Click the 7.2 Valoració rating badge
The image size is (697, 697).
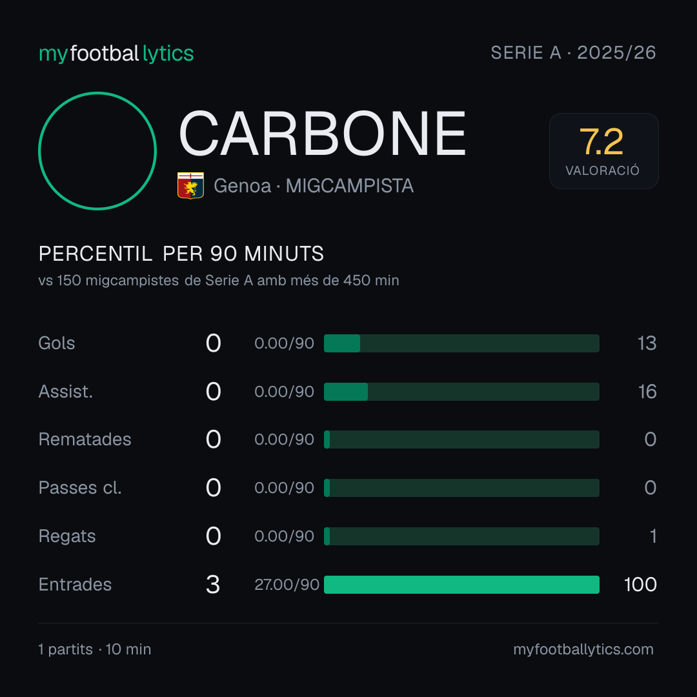[x=603, y=151]
